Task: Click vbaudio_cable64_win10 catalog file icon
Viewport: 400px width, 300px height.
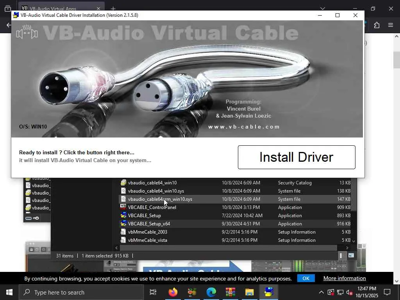Action: click(x=123, y=183)
